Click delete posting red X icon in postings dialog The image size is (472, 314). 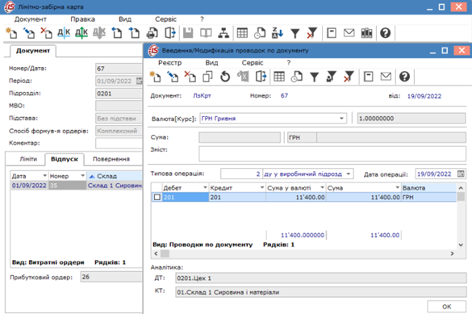coord(190,77)
